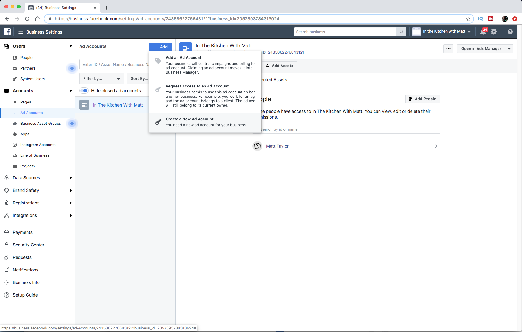Toggle Hide closed ad accounts switch
522x332 pixels.
(x=84, y=91)
